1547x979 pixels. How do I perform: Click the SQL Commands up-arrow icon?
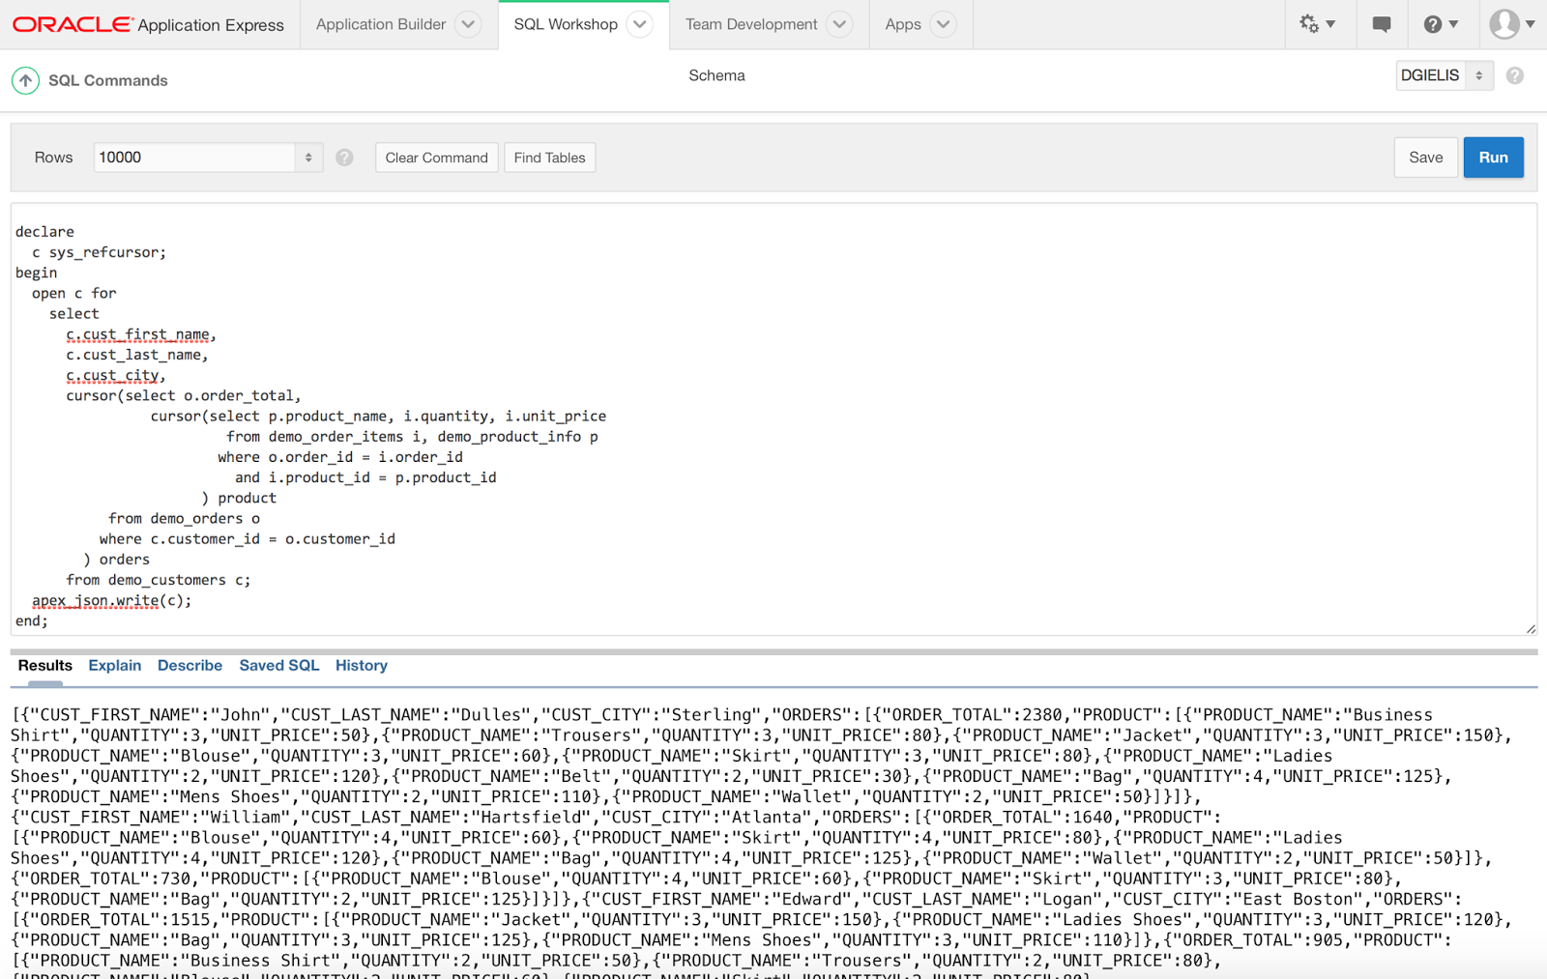click(25, 80)
